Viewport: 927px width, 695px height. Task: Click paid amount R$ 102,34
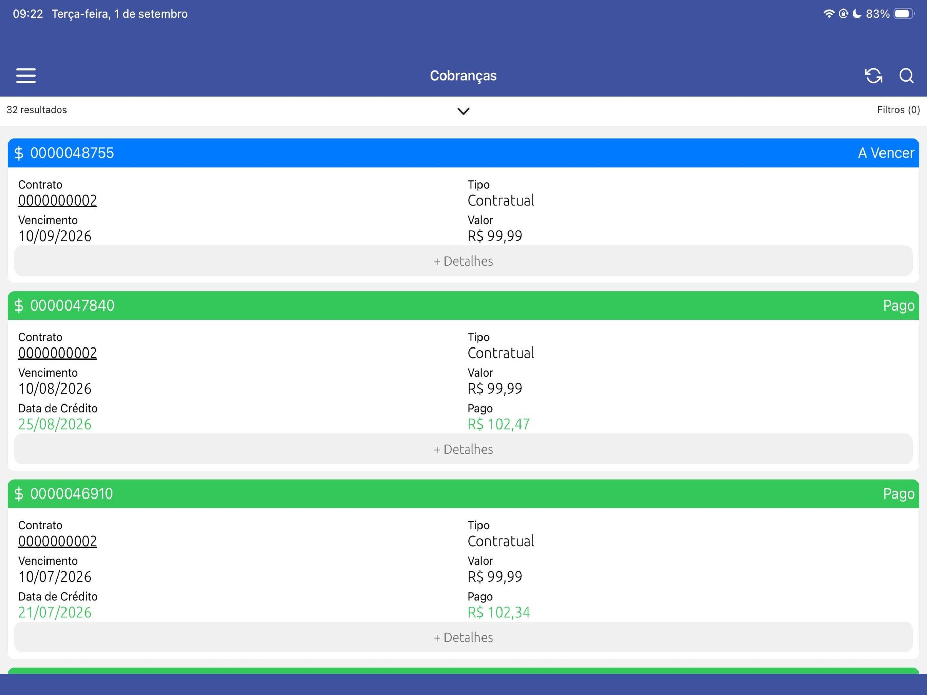(499, 613)
